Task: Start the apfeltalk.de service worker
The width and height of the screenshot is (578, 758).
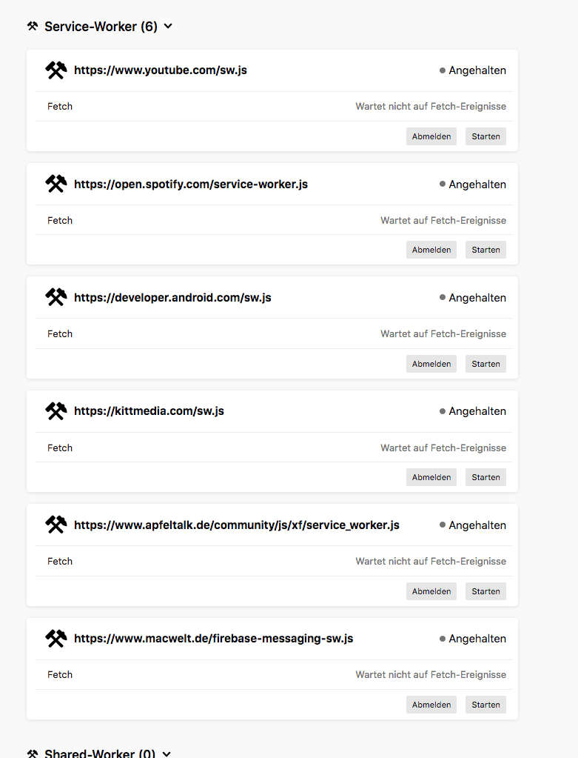Action: [485, 591]
